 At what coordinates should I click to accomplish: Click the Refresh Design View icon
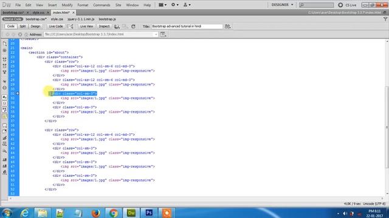(x=133, y=27)
